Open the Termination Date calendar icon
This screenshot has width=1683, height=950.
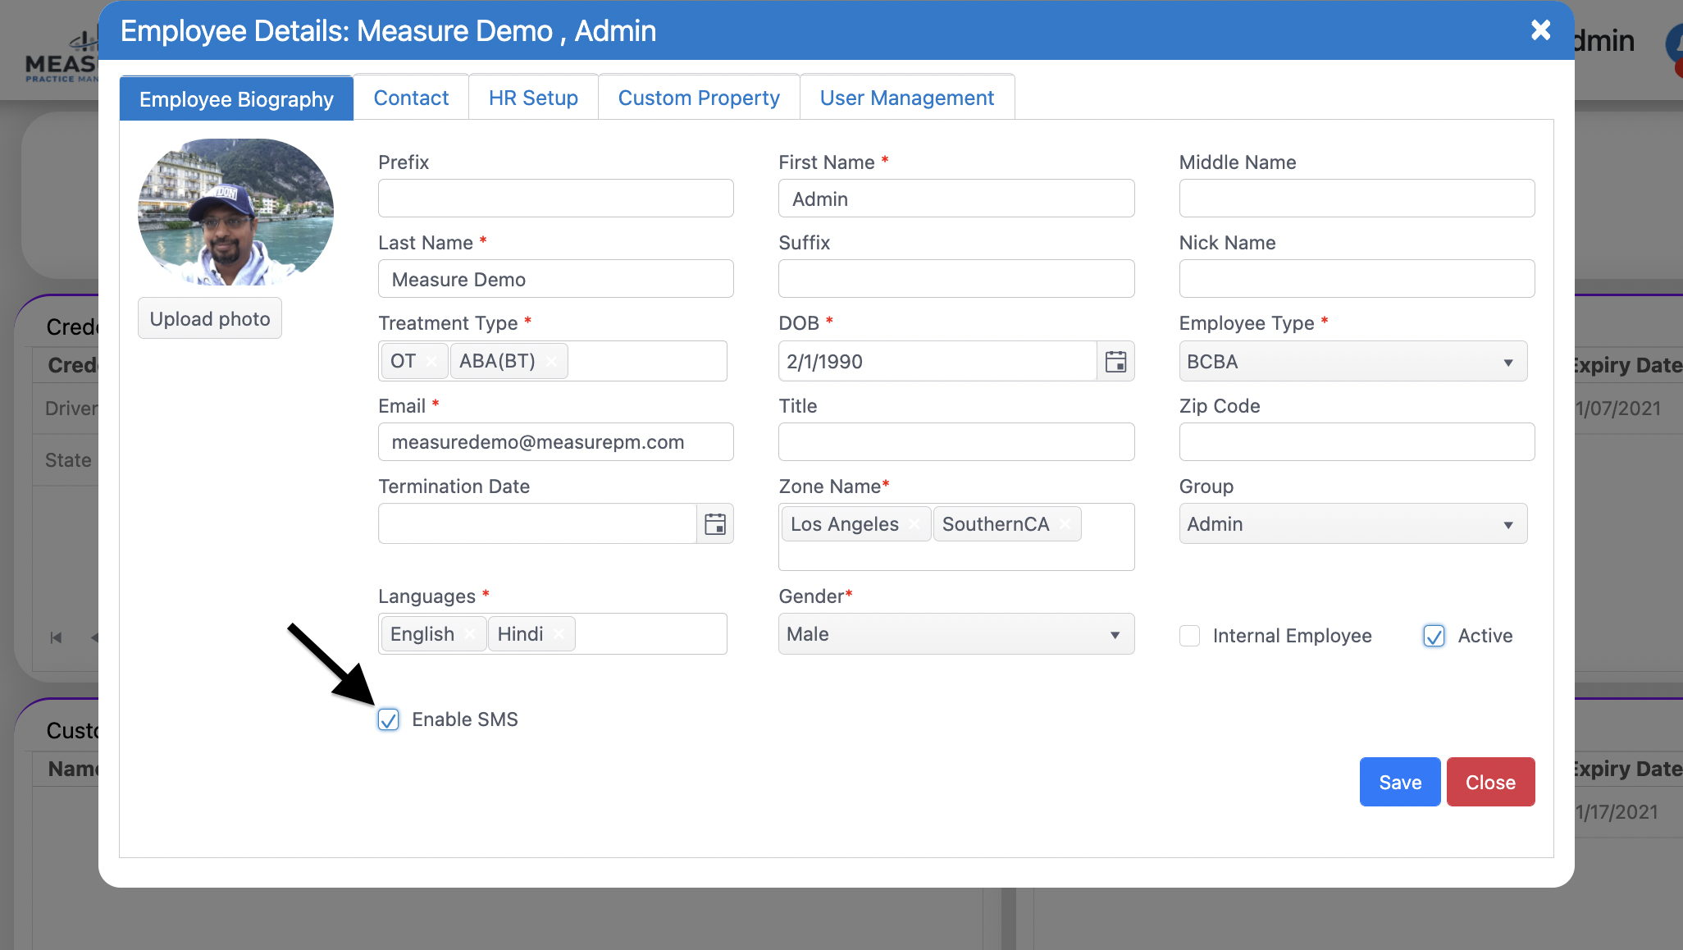pos(715,524)
